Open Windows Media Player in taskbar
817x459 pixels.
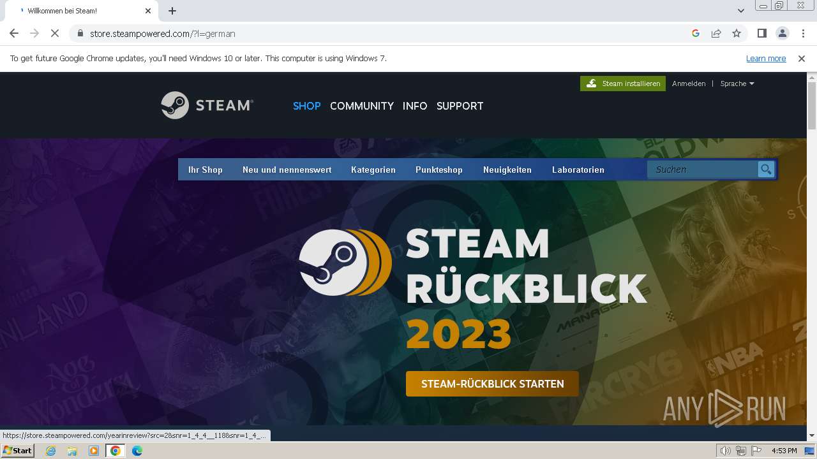pos(94,451)
